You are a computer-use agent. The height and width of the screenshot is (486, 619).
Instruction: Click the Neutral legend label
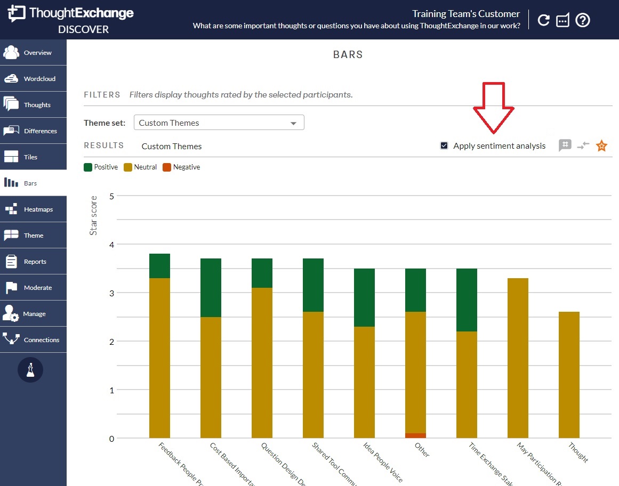(x=145, y=167)
